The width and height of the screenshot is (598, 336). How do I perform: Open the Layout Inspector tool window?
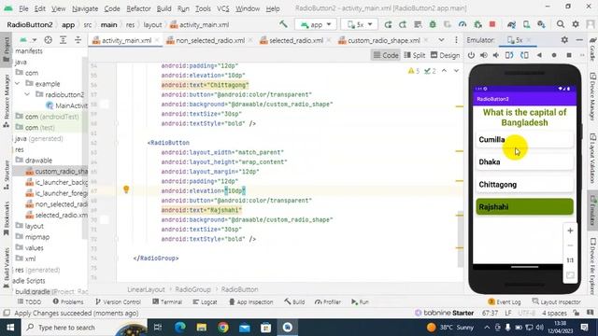(x=556, y=301)
